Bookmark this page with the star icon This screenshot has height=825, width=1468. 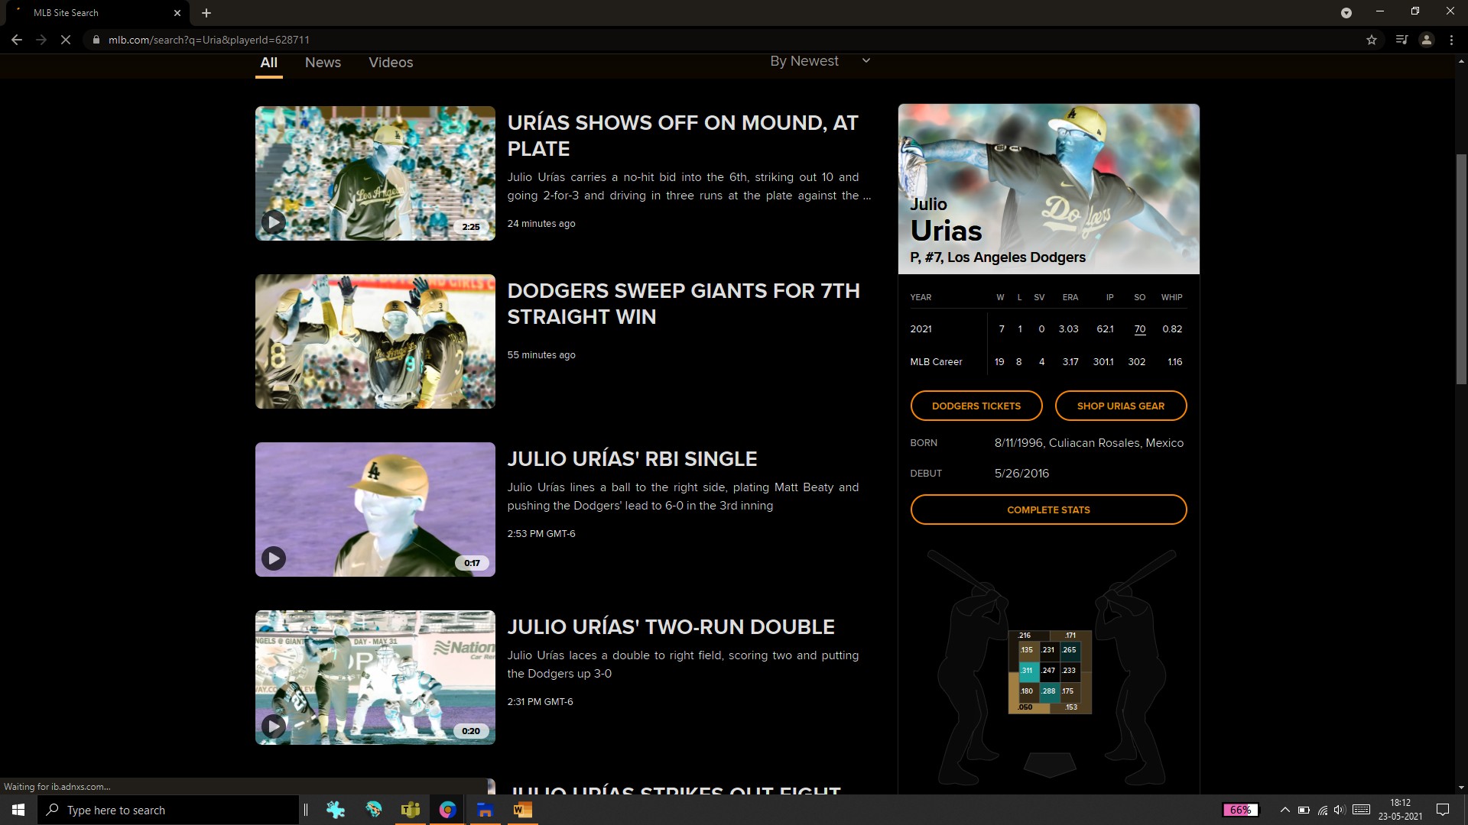coord(1372,40)
